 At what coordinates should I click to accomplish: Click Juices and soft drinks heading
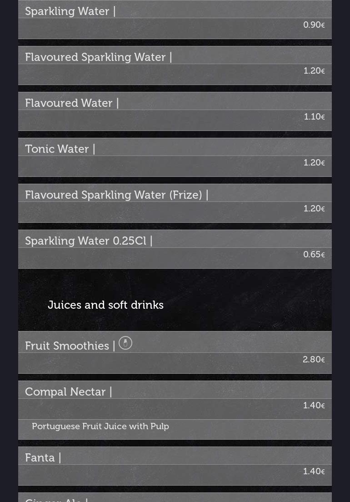coord(105,305)
